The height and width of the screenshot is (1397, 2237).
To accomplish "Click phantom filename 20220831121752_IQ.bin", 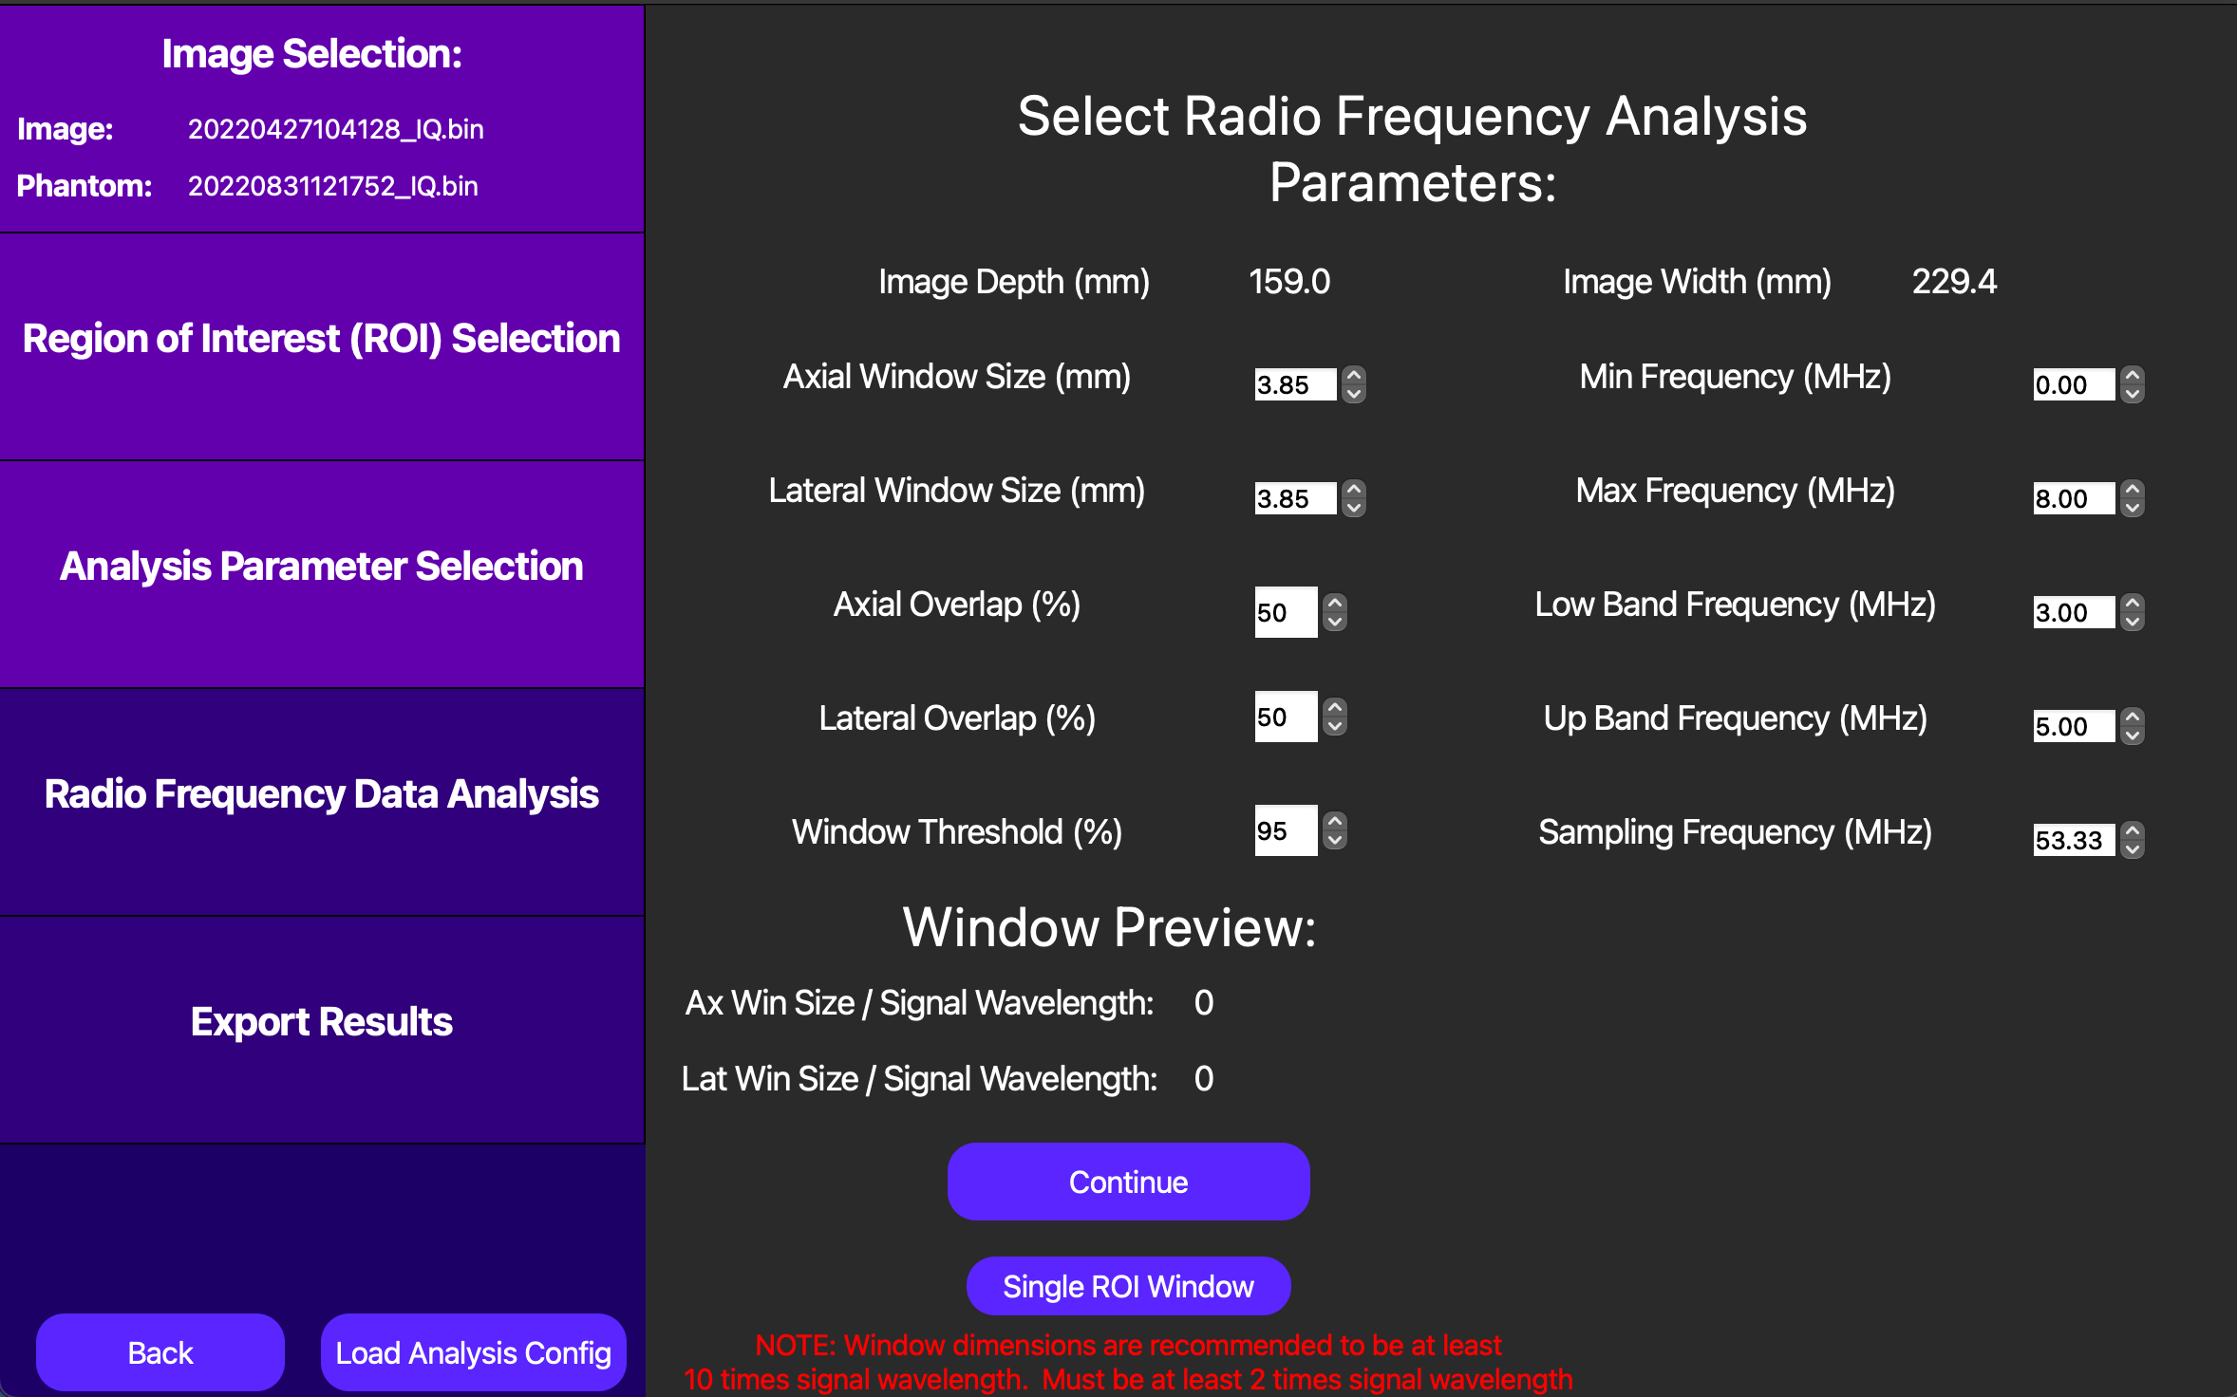I will tap(333, 186).
